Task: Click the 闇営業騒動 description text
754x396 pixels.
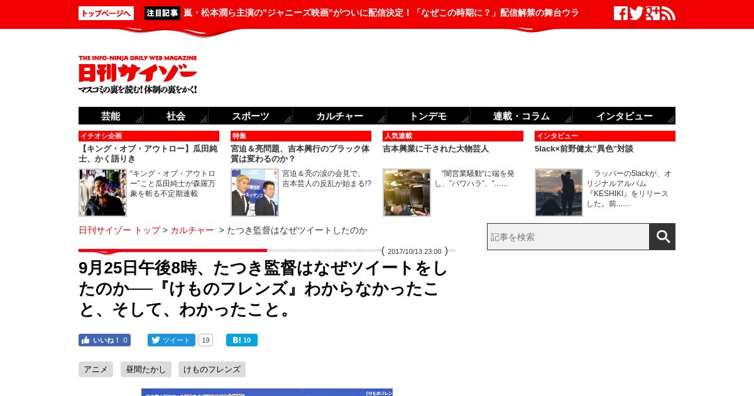Action: [x=475, y=179]
